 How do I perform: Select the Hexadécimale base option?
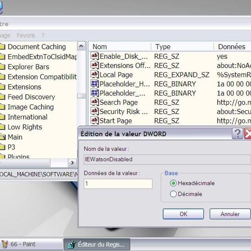point(173,183)
